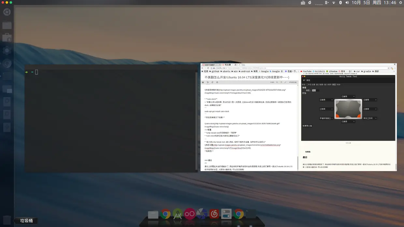The width and height of the screenshot is (404, 227).
Task: Open the YouTube bookmark
Action: (307, 71)
